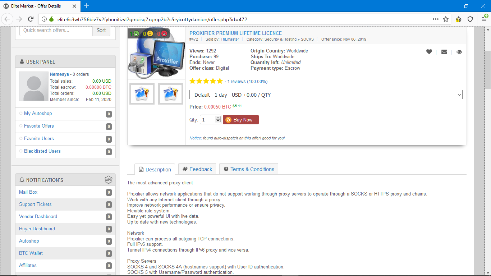The image size is (491, 276).
Task: Open the Proxifier Premium Lifetime Licence title
Action: [x=235, y=33]
